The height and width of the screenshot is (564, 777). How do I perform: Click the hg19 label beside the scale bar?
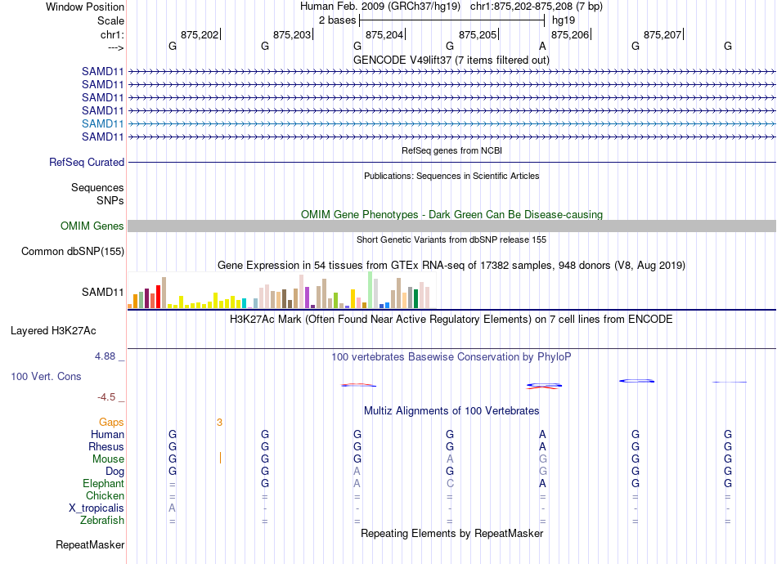(x=564, y=20)
